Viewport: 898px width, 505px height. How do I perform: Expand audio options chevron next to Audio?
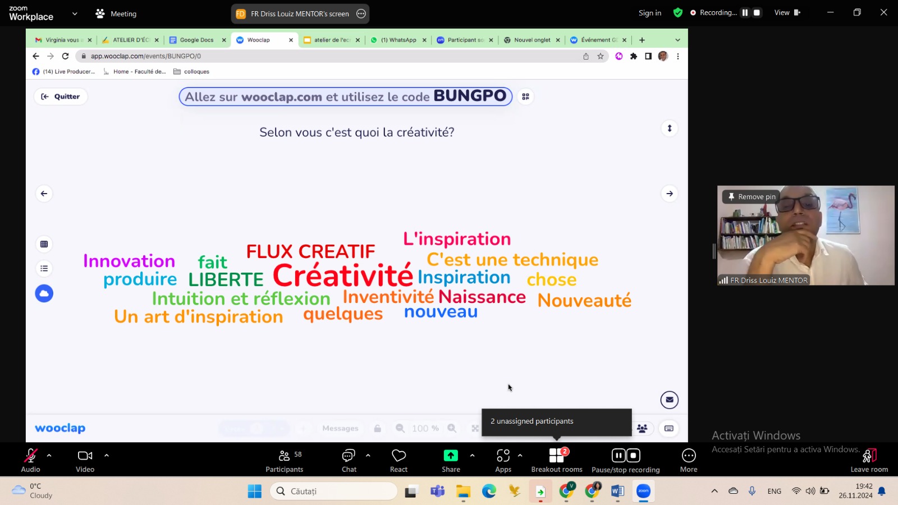(49, 456)
